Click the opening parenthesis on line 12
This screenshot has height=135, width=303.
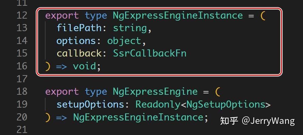tap(263, 16)
